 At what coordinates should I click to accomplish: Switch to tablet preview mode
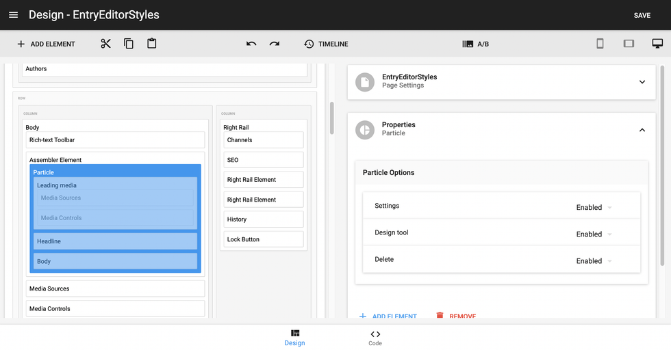point(629,44)
